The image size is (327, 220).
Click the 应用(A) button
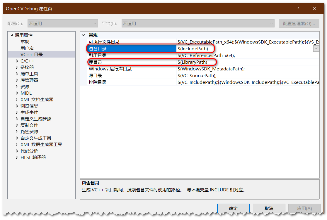(x=304, y=208)
